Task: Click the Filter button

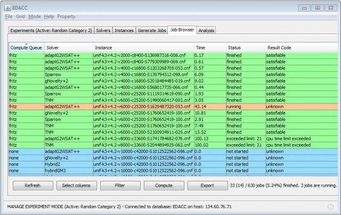Action: click(120, 186)
